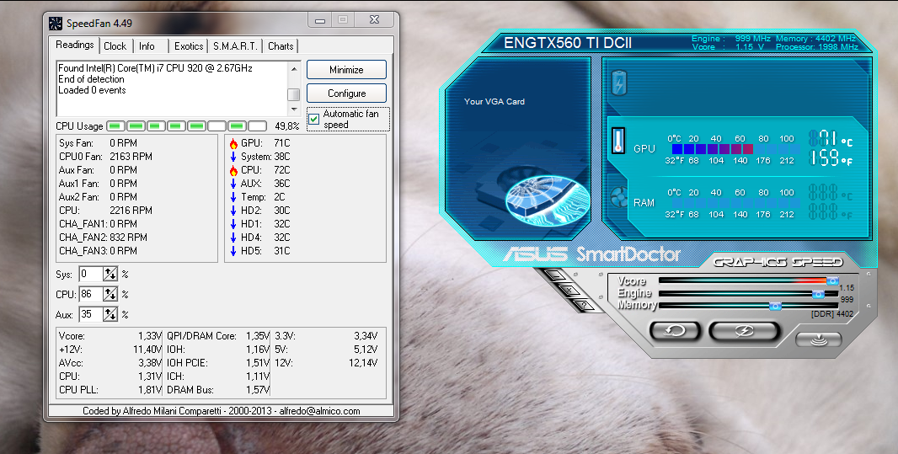Switch to the Readings tab
The image size is (898, 454).
coord(74,45)
